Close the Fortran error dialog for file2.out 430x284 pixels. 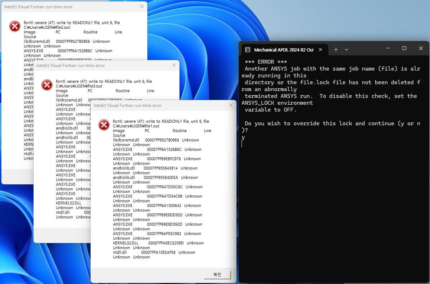pos(142,6)
